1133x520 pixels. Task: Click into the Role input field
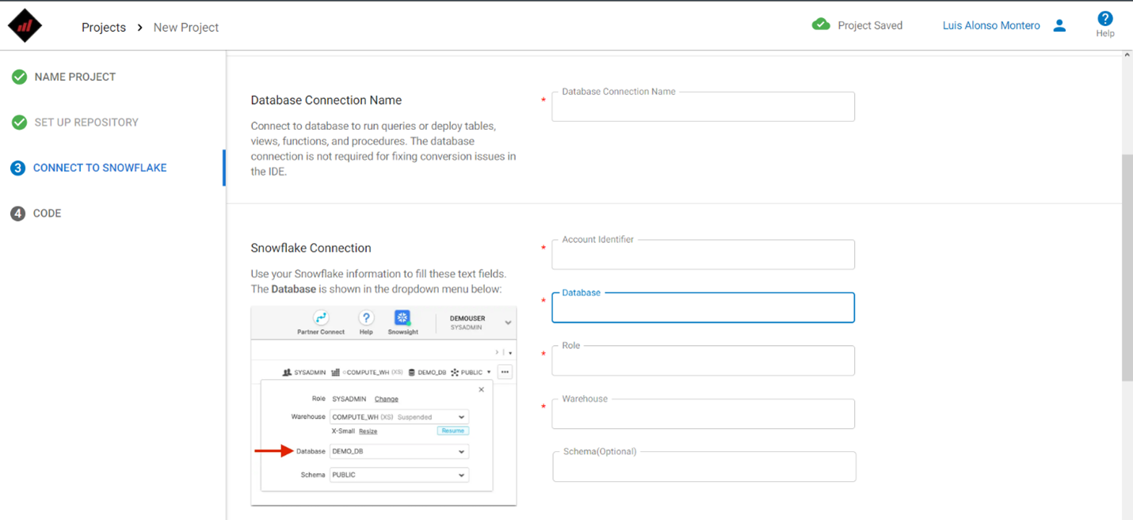click(703, 361)
